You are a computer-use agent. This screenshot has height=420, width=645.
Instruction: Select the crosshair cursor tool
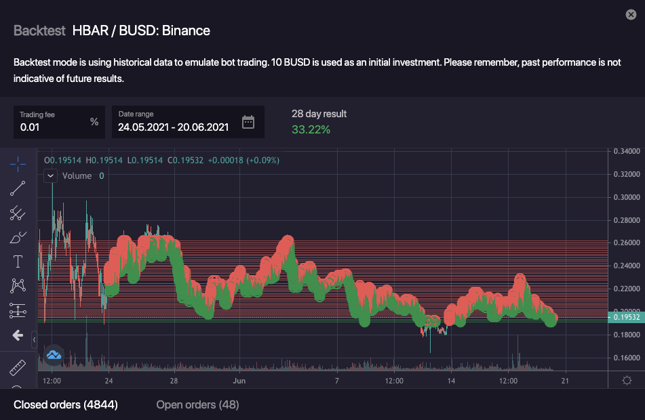[x=18, y=165]
